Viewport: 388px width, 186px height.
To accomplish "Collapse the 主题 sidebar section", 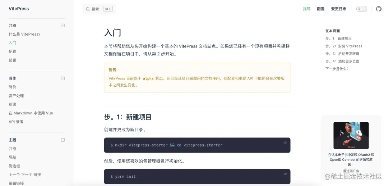I will 63,140.
